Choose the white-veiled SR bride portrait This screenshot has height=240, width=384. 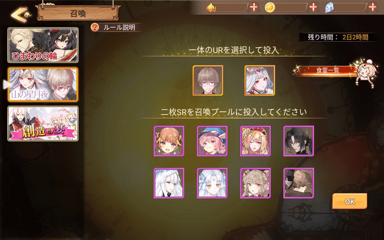click(x=169, y=183)
